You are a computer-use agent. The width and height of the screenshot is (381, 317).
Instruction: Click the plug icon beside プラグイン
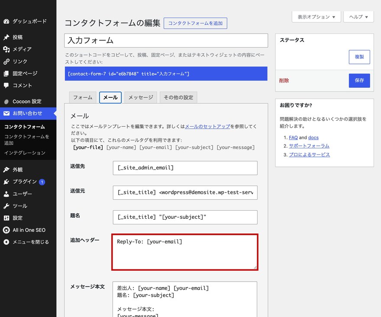[x=6, y=182]
